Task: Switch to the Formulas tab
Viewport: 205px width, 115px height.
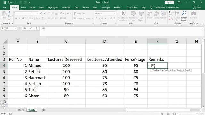Action: [x=66, y=7]
